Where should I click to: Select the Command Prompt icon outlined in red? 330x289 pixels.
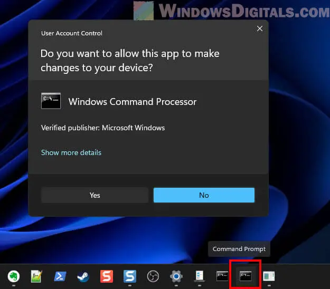coord(246,276)
